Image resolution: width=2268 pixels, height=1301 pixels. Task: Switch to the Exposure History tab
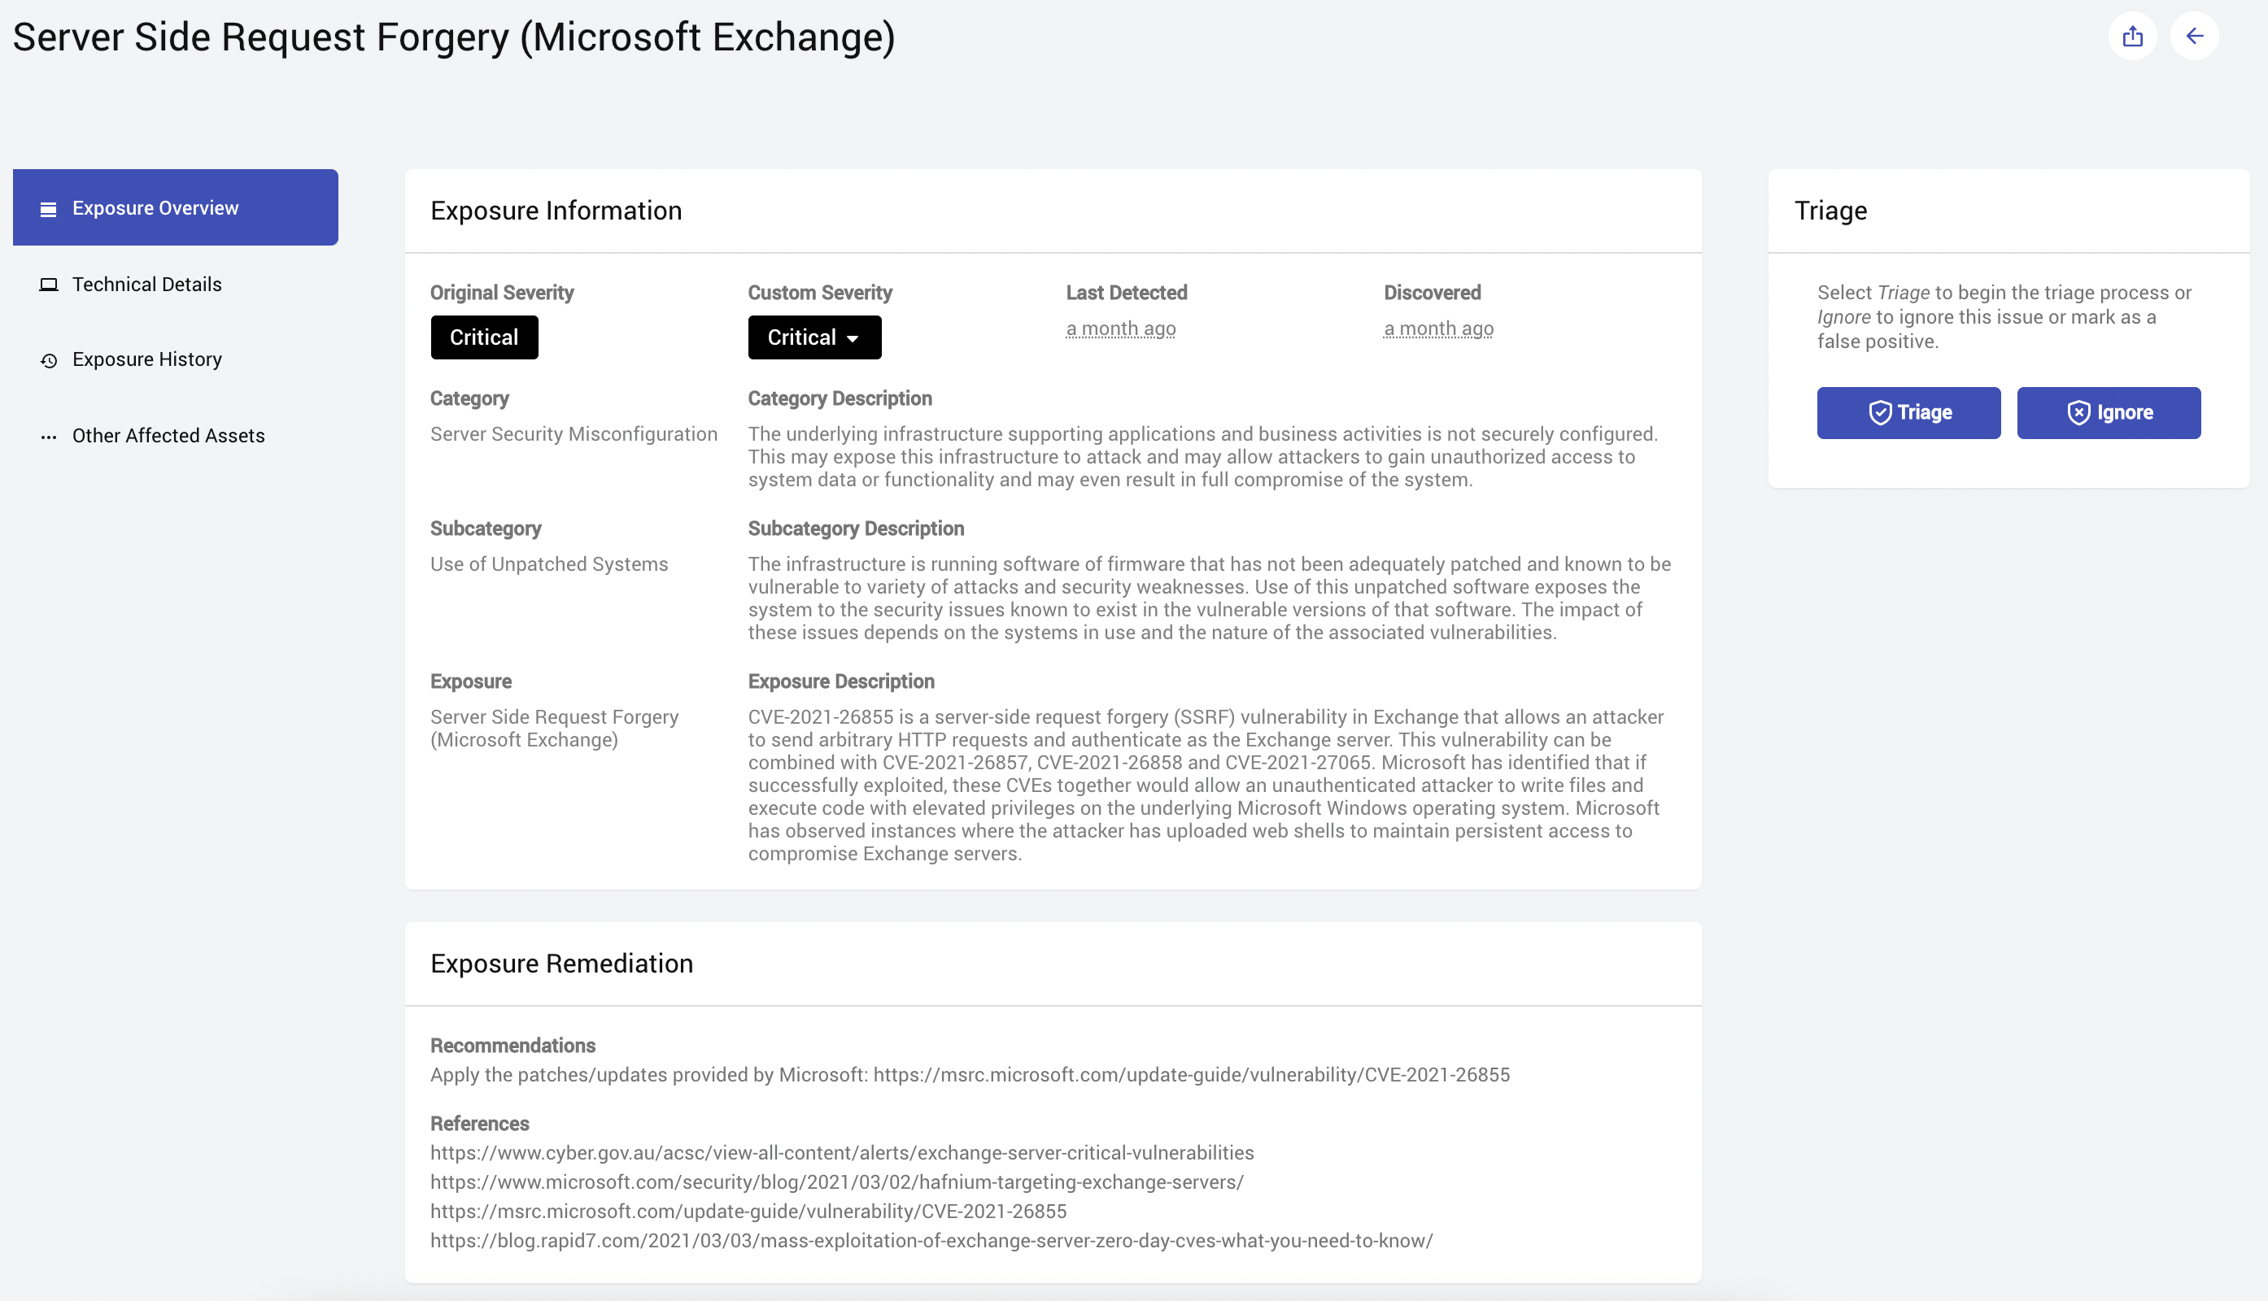[x=146, y=359]
